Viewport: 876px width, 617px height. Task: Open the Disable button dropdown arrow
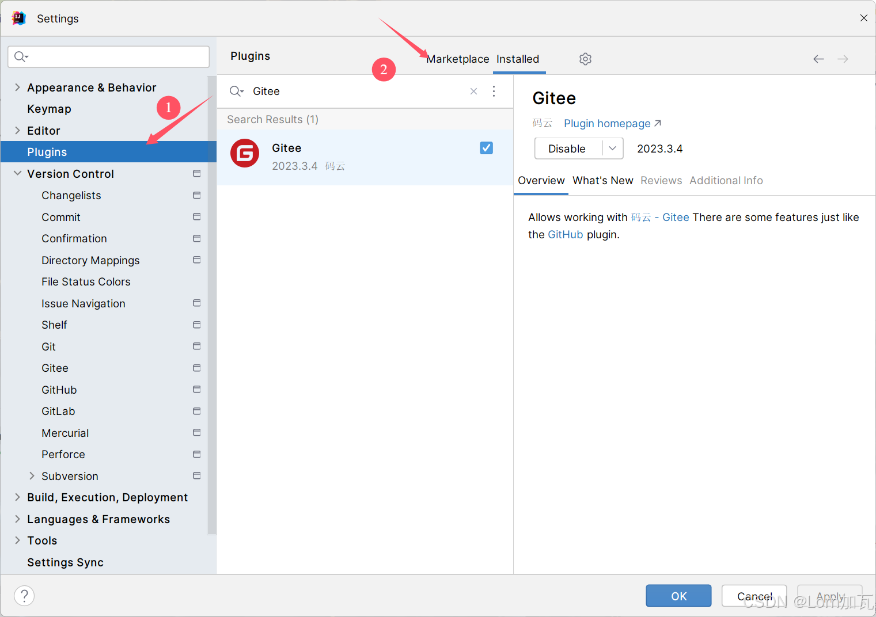[612, 148]
